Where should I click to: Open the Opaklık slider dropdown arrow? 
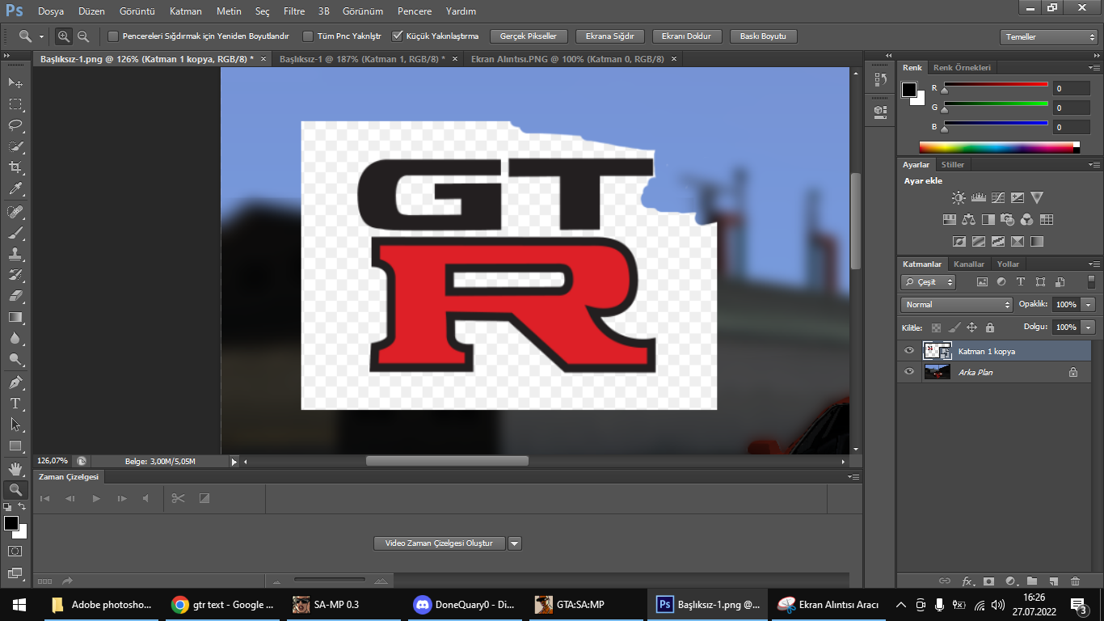[x=1089, y=305]
